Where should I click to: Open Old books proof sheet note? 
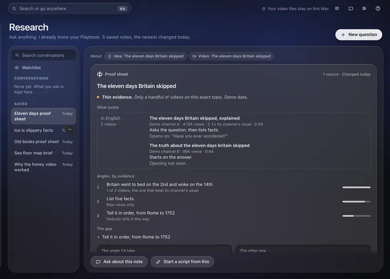click(43, 142)
